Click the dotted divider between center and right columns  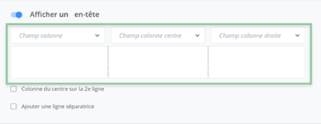click(x=208, y=62)
